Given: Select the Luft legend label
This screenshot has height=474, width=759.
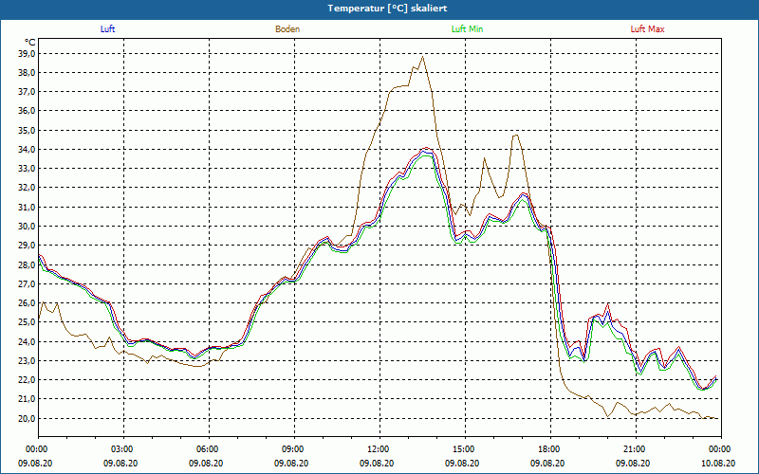Looking at the screenshot, I should tap(107, 29).
